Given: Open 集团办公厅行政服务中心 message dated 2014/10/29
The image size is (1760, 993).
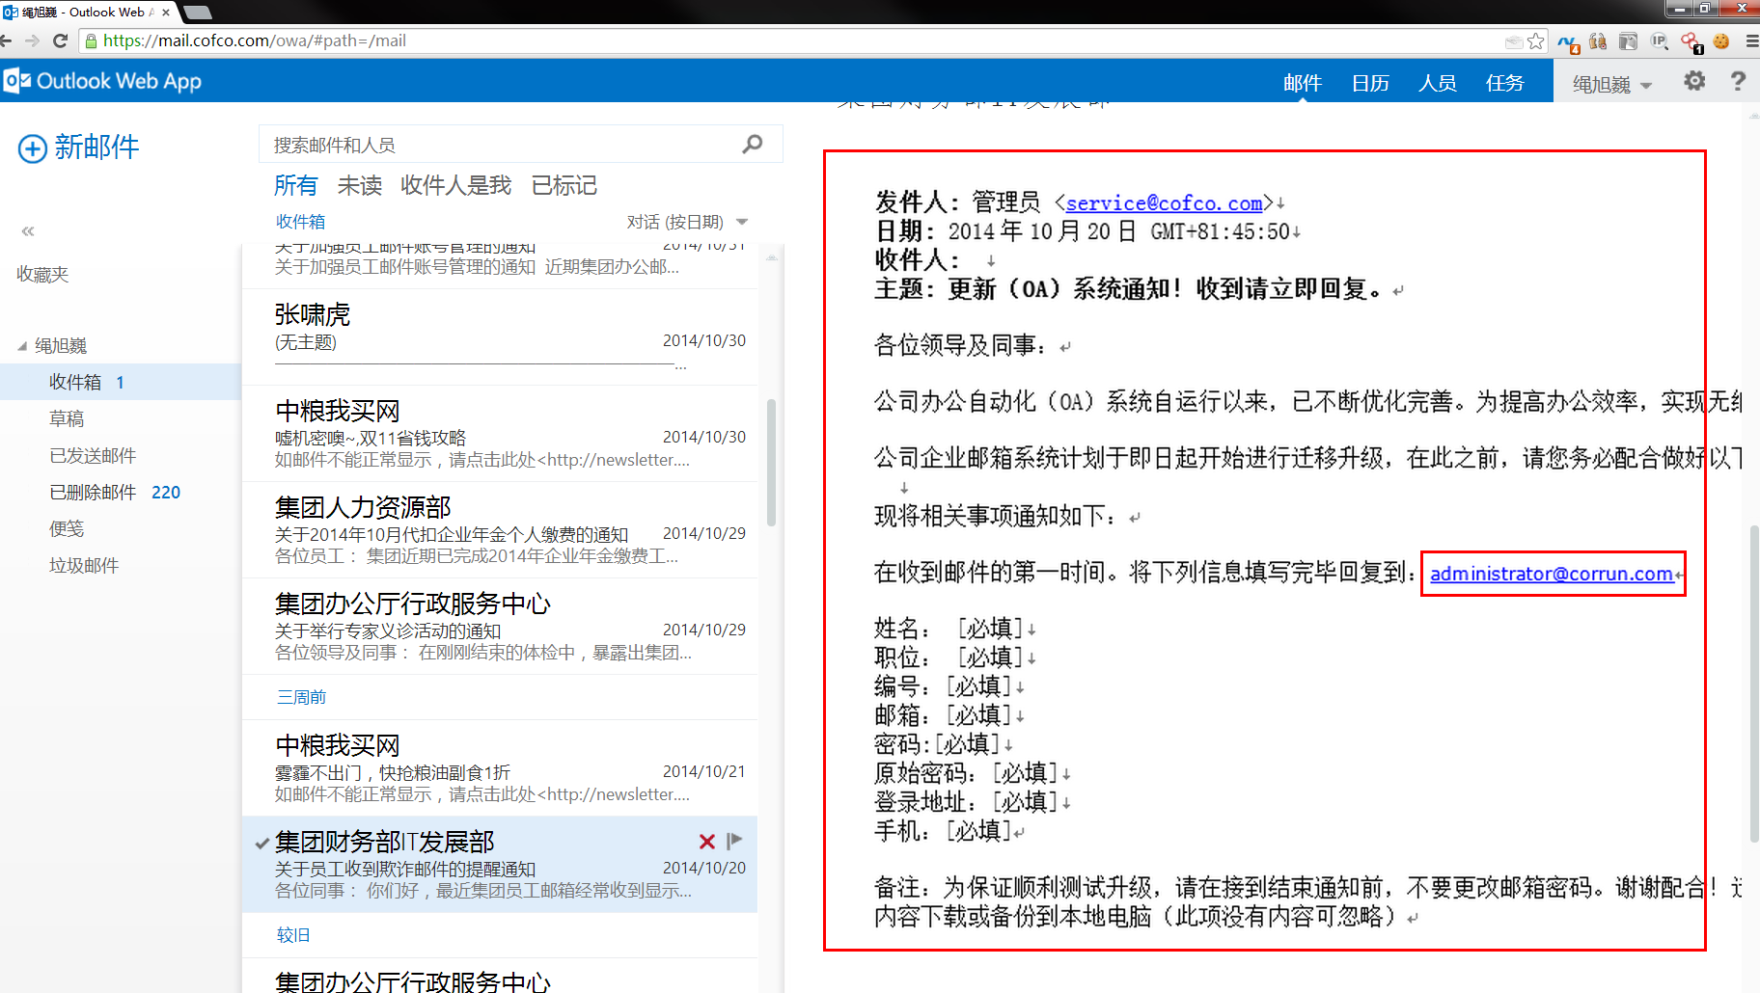Looking at the screenshot, I should click(x=500, y=627).
